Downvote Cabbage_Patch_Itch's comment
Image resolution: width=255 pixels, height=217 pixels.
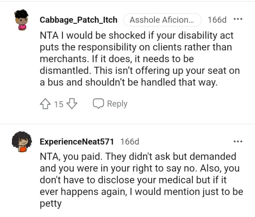[72, 104]
